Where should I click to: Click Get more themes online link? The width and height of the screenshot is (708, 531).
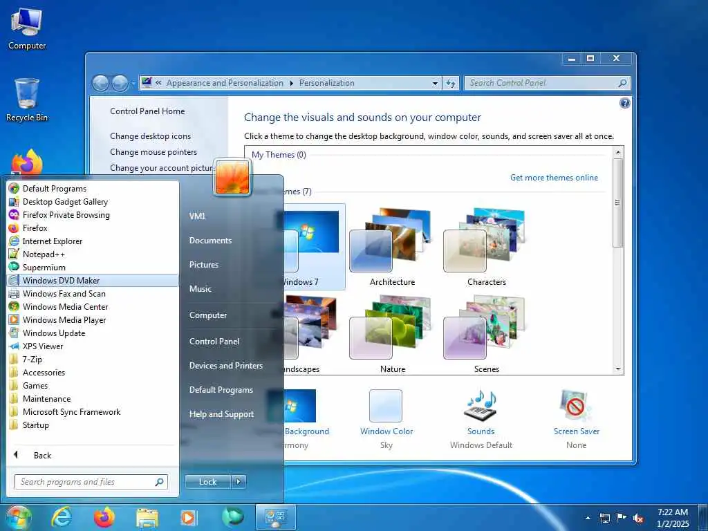point(554,178)
